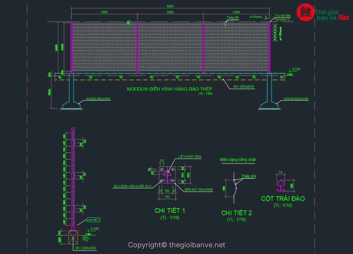Click the Copyright thegioibanve.net watermark text
Viewport: 353px width, 254px height.
(176, 245)
